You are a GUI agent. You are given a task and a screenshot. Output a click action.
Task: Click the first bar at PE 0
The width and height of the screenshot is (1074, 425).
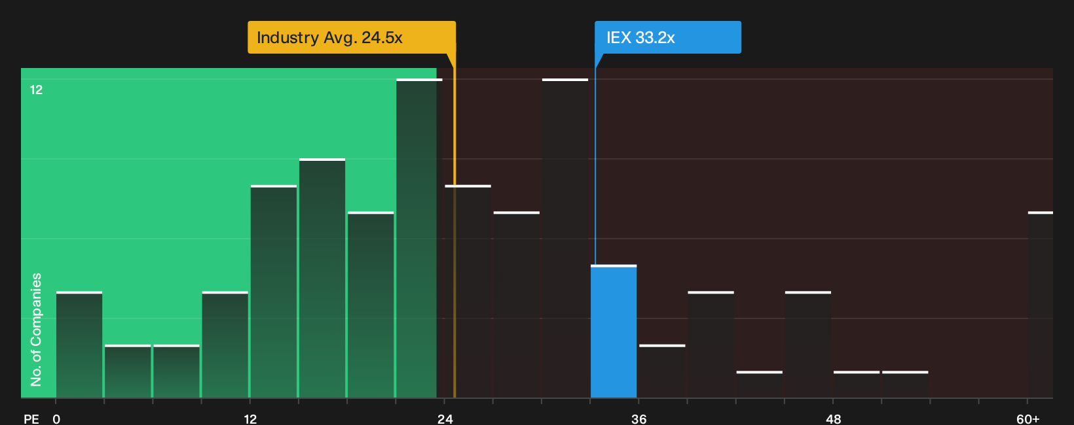pyautogui.click(x=79, y=345)
